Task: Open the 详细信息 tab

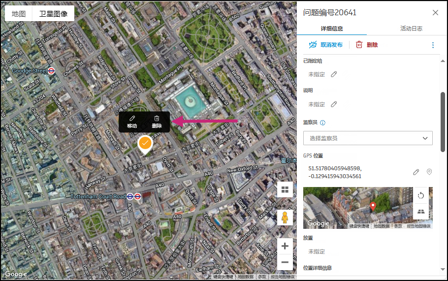Action: (x=332, y=29)
